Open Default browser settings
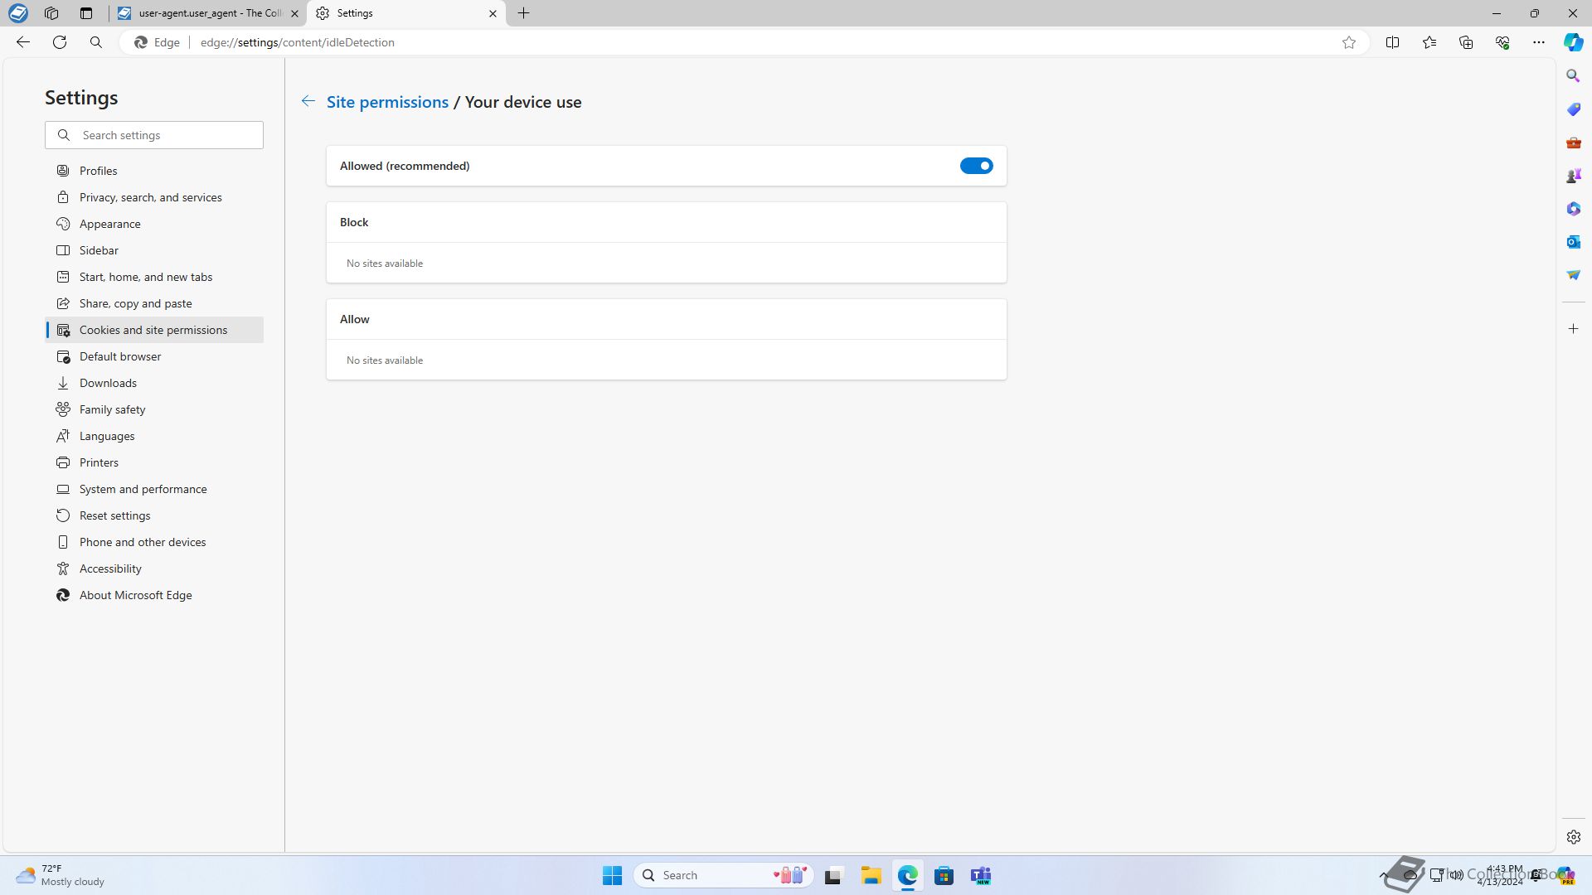This screenshot has width=1592, height=895. tap(154, 356)
